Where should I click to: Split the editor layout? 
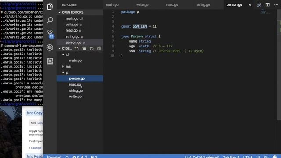(x=267, y=5)
